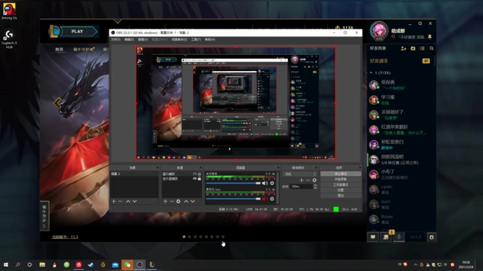
Task: Select the first carousel page dot
Action: (x=184, y=237)
